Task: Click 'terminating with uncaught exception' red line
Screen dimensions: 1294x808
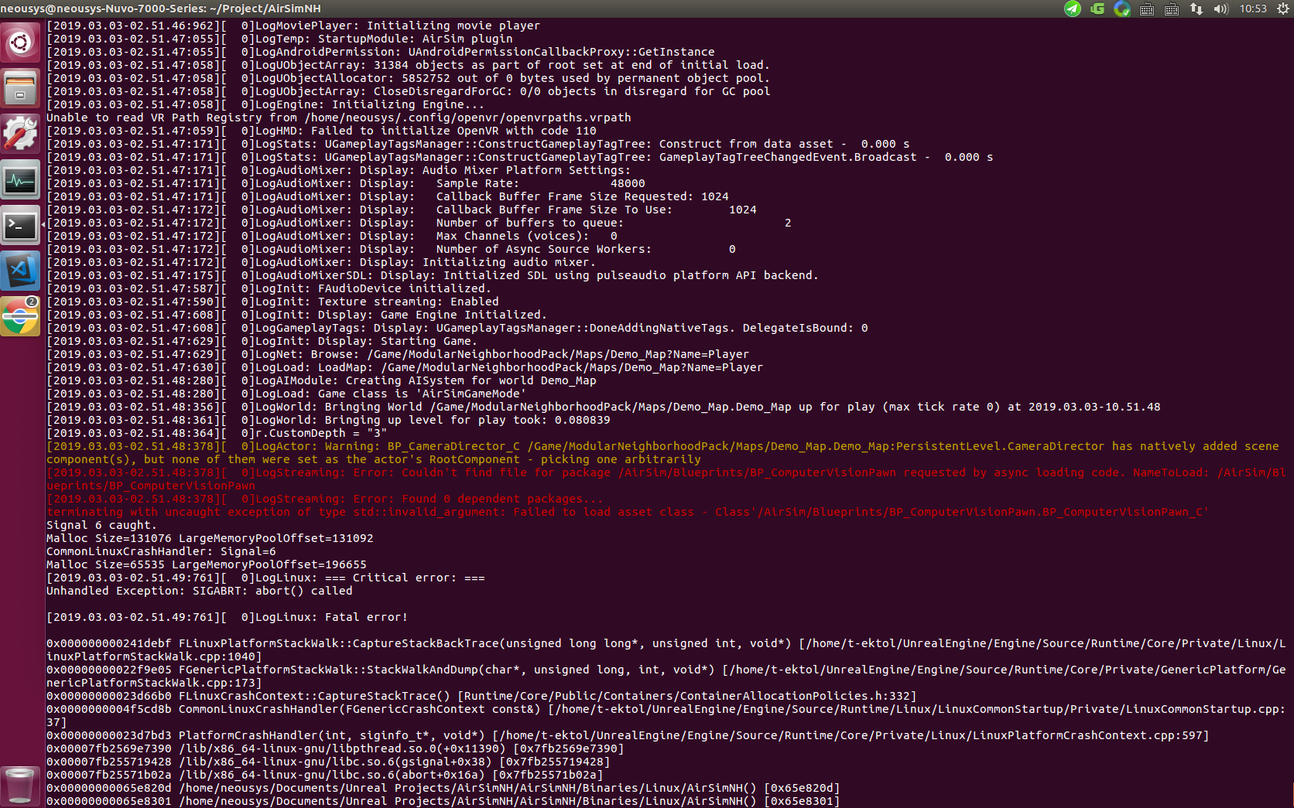Action: (628, 512)
